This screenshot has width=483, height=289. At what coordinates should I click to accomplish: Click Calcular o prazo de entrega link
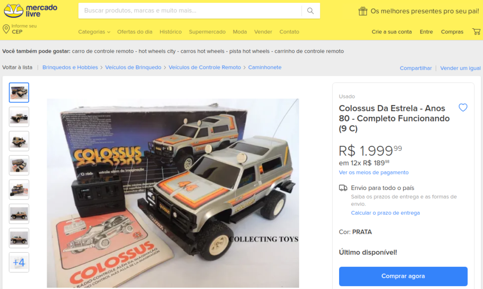click(385, 213)
